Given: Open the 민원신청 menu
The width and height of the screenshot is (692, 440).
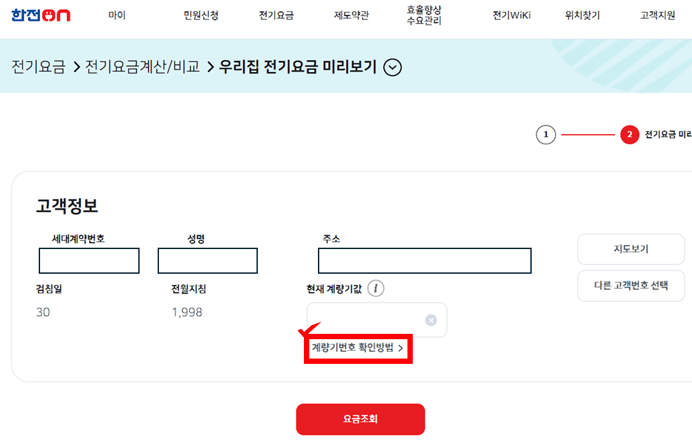Looking at the screenshot, I should pos(197,15).
